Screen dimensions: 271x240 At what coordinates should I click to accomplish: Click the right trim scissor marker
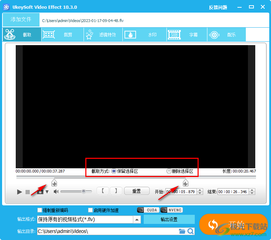(x=185, y=183)
